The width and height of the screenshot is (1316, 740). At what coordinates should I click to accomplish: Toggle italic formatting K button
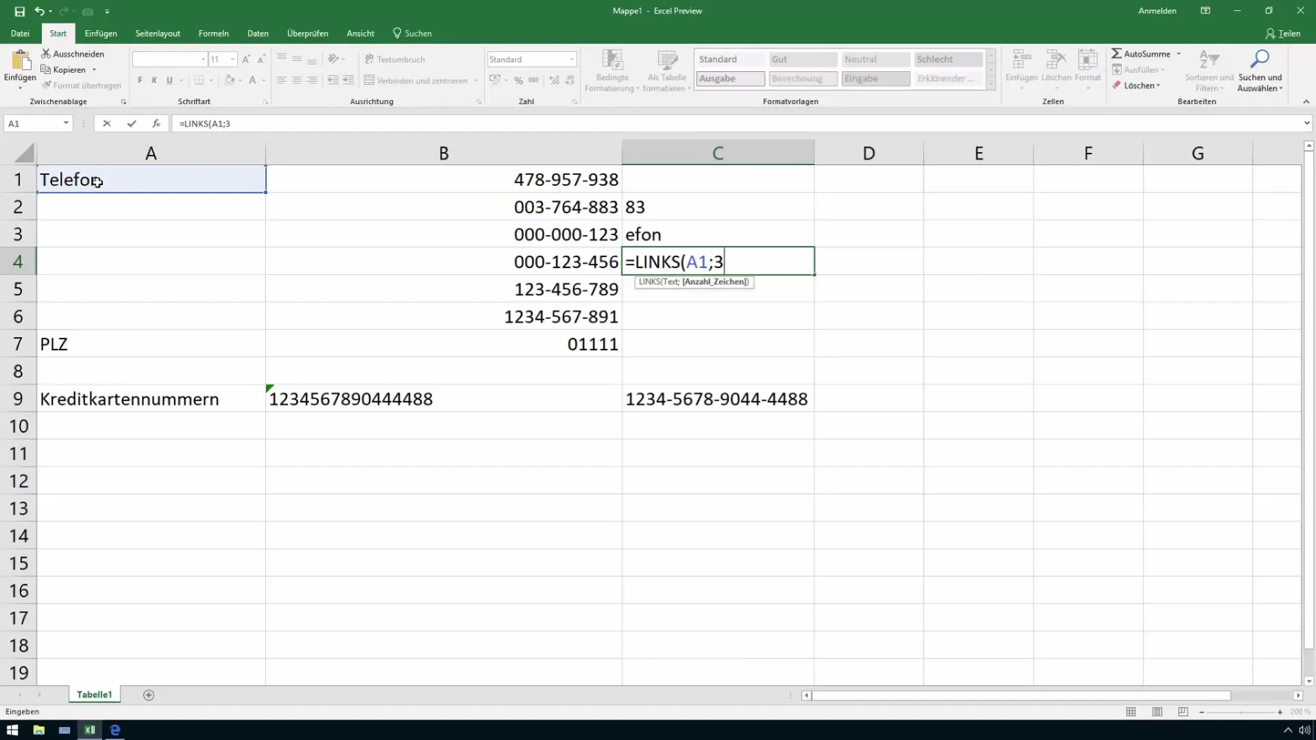coord(154,80)
